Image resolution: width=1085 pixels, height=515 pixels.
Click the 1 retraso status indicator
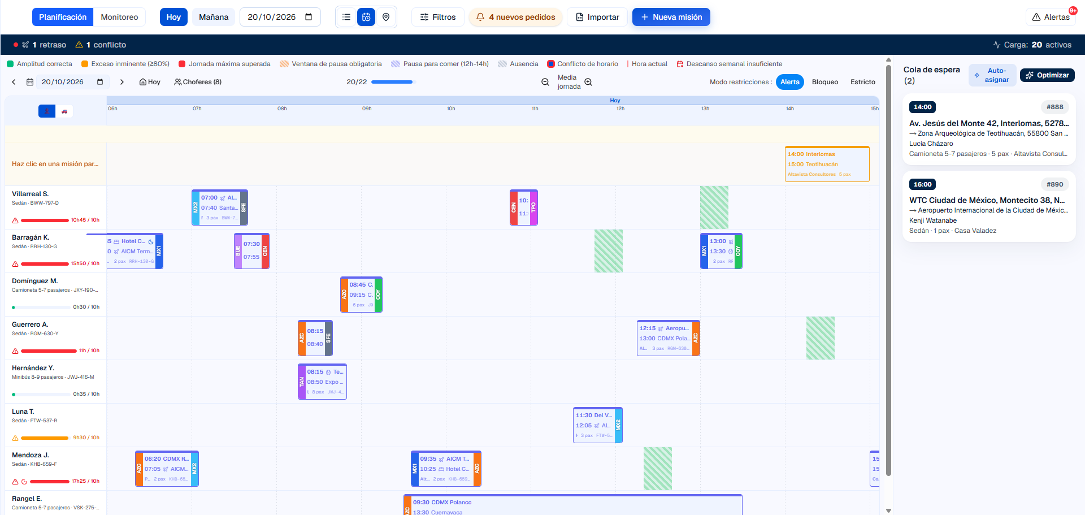40,45
